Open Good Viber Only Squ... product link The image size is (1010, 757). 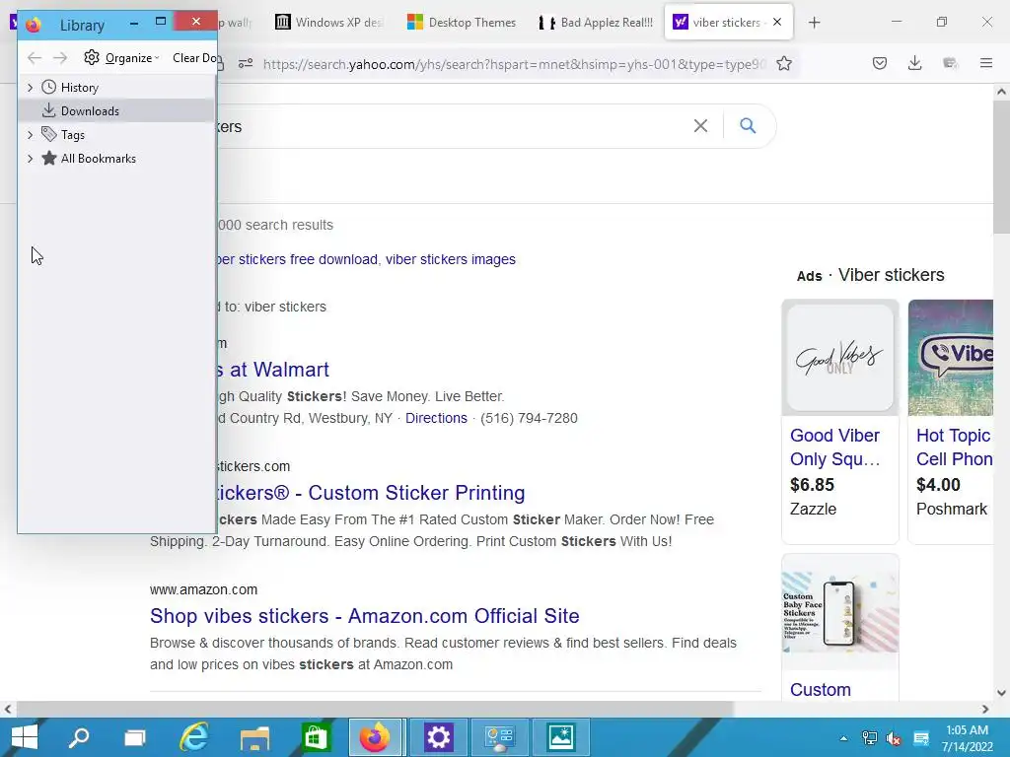(x=834, y=447)
